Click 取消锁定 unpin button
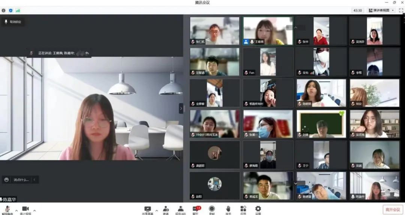This screenshot has width=405, height=215. pyautogui.click(x=13, y=22)
